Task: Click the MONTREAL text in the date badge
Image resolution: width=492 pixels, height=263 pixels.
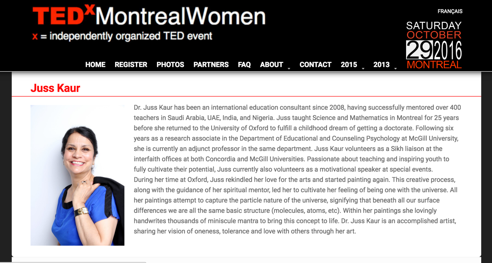Action: click(x=434, y=65)
